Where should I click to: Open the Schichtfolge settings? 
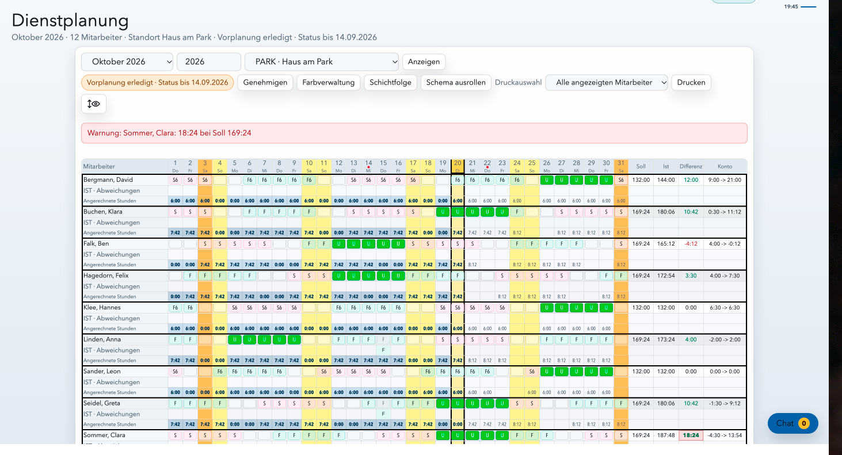pyautogui.click(x=391, y=82)
